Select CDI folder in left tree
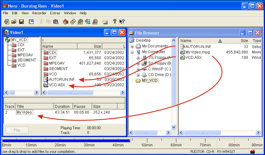 tap(21, 45)
